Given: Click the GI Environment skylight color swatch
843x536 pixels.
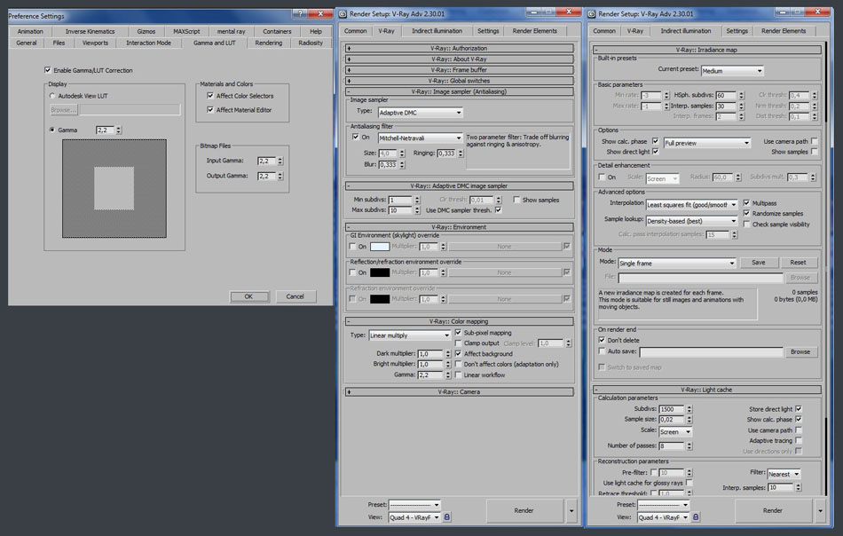Looking at the screenshot, I should pyautogui.click(x=380, y=247).
